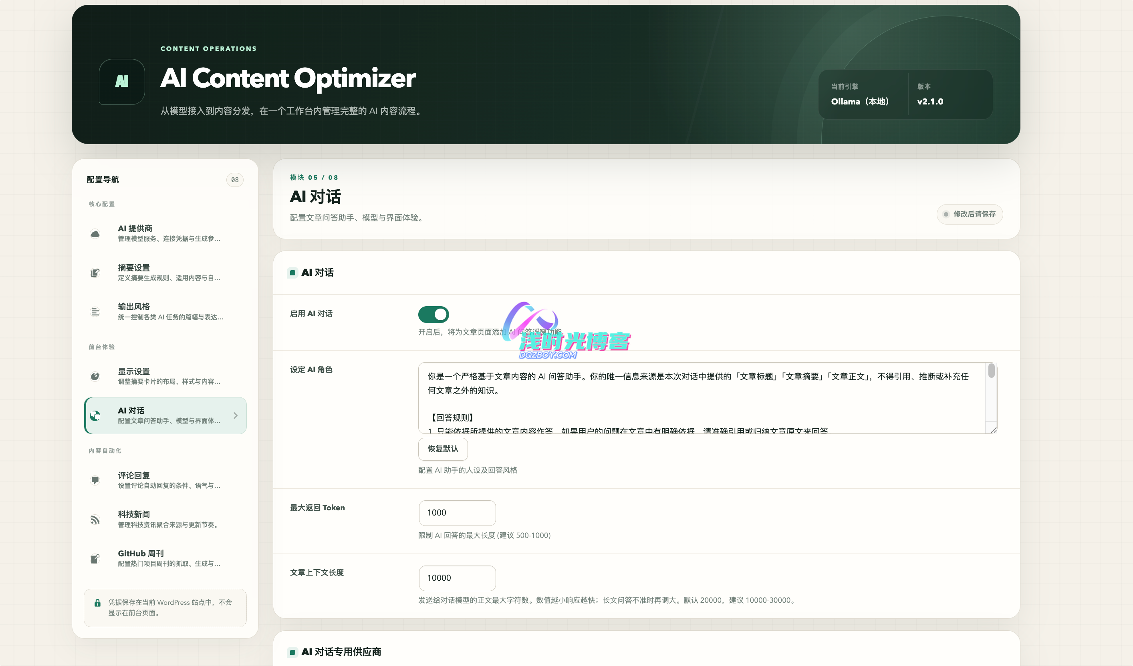Click the '配置导航' sidebar heading
This screenshot has height=666, width=1133.
(103, 180)
